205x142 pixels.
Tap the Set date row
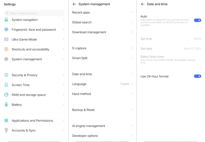[x=171, y=49]
